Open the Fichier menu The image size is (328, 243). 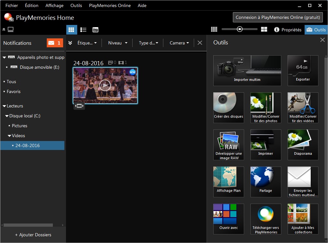click(x=12, y=5)
